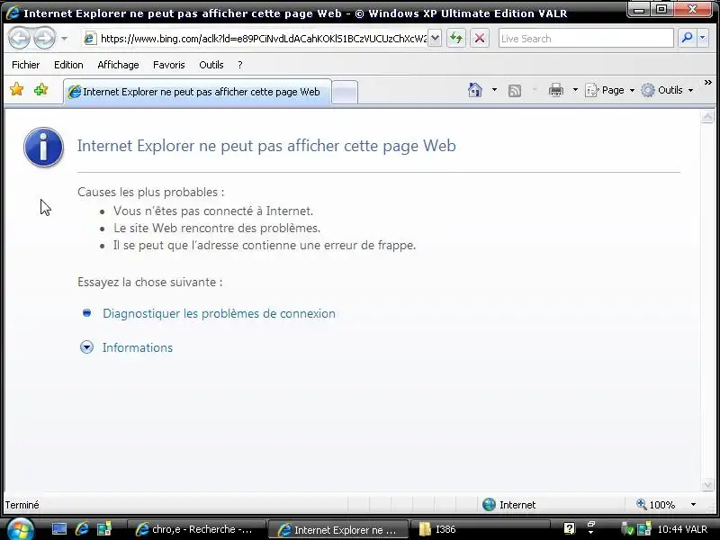Click the RSS feeds icon
Viewport: 720px width, 540px height.
click(515, 91)
